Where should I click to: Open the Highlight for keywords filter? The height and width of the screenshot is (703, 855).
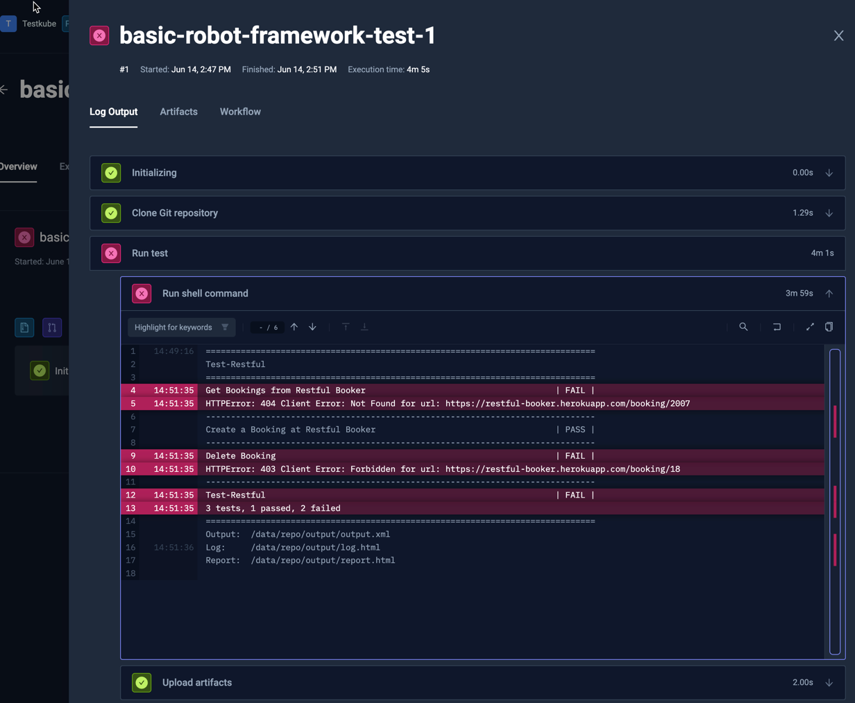(x=181, y=327)
